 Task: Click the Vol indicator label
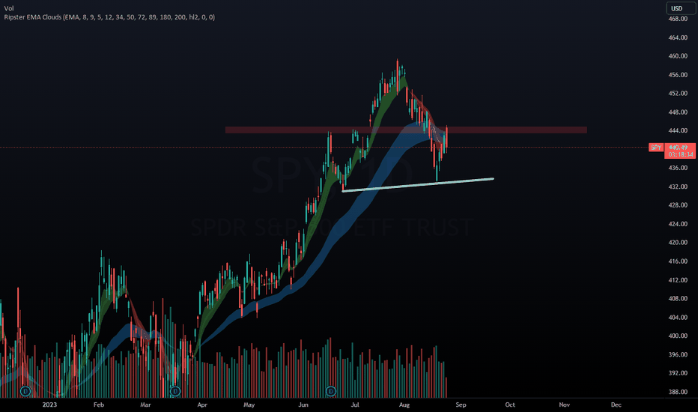[x=9, y=8]
